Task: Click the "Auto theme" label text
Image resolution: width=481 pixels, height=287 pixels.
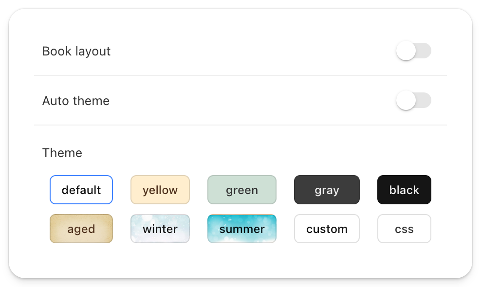Action: pos(76,101)
